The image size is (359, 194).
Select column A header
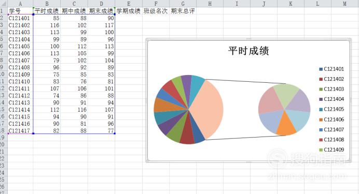click(x=20, y=4)
